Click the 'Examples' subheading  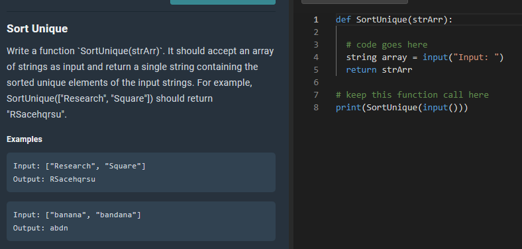(25, 139)
